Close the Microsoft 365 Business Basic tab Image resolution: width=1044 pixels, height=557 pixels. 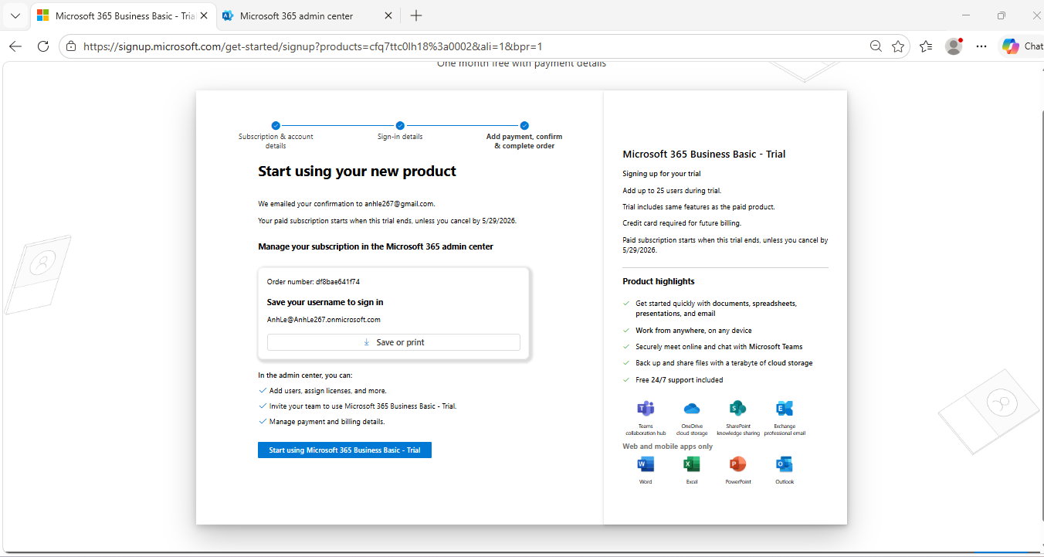tap(204, 15)
